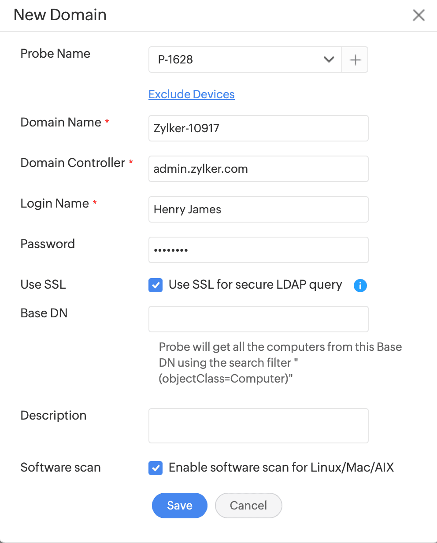Click the plus icon to add probe
Screen dimensions: 437x543
tap(355, 60)
